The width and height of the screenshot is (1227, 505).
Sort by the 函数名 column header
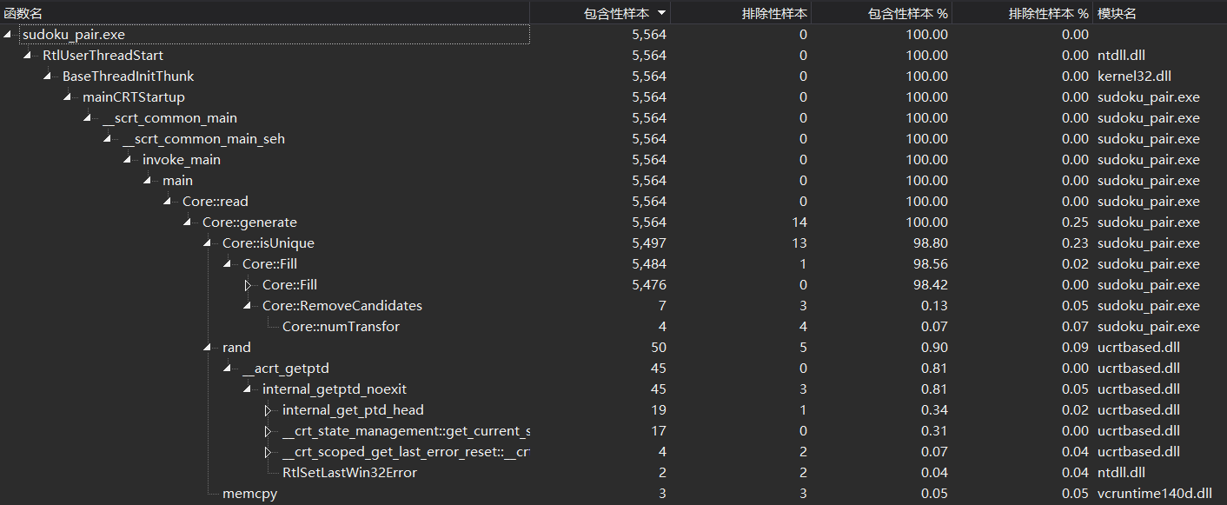[x=264, y=13]
